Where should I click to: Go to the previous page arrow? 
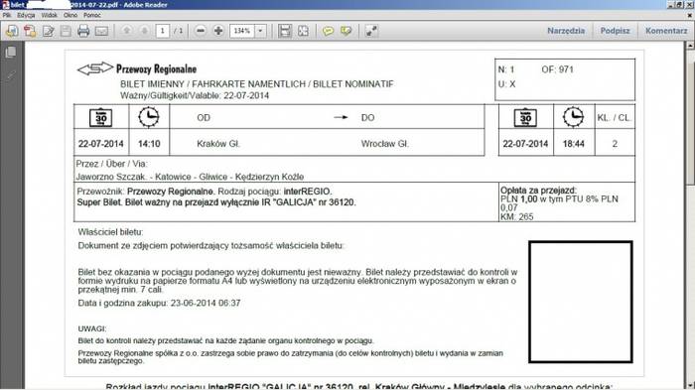pyautogui.click(x=127, y=31)
